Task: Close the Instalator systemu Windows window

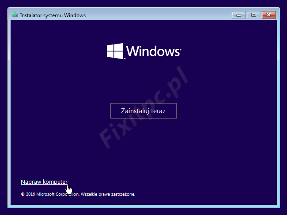Action: (269, 15)
